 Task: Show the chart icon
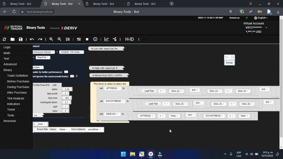106,39
